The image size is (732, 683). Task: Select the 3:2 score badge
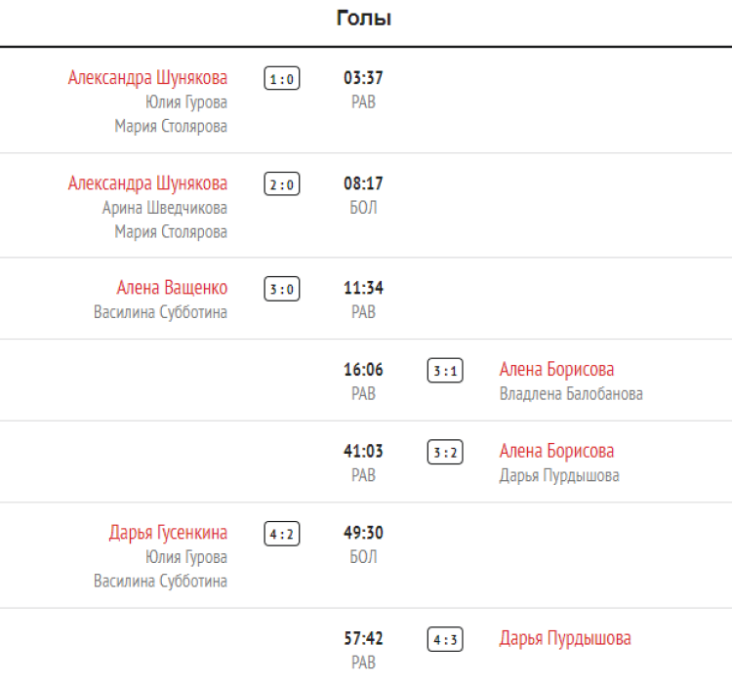(445, 453)
